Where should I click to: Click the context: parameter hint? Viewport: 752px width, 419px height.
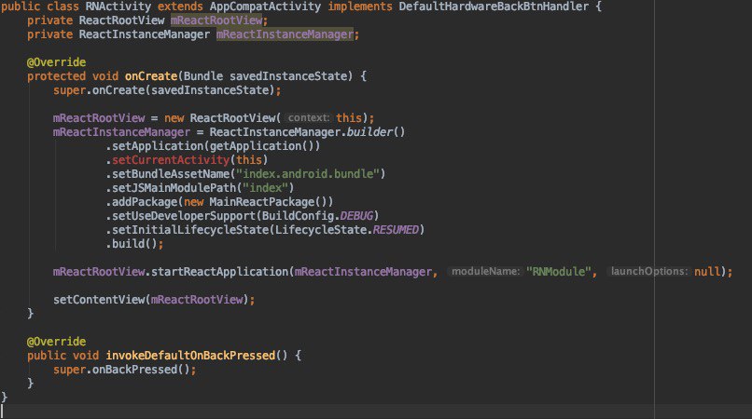point(309,118)
